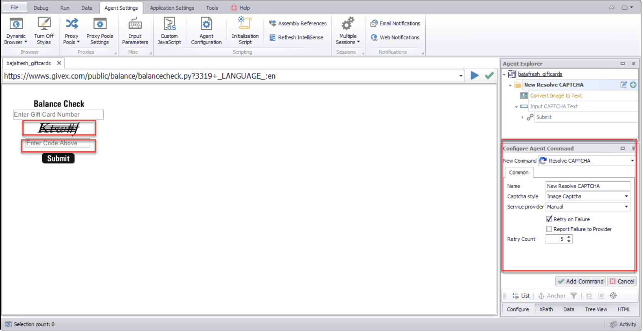Click the Turn Off Styles icon
Image resolution: width=643 pixels, height=332 pixels.
44,24
